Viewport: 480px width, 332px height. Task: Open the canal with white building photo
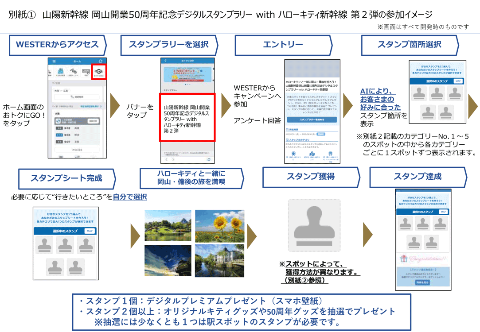coord(219,261)
